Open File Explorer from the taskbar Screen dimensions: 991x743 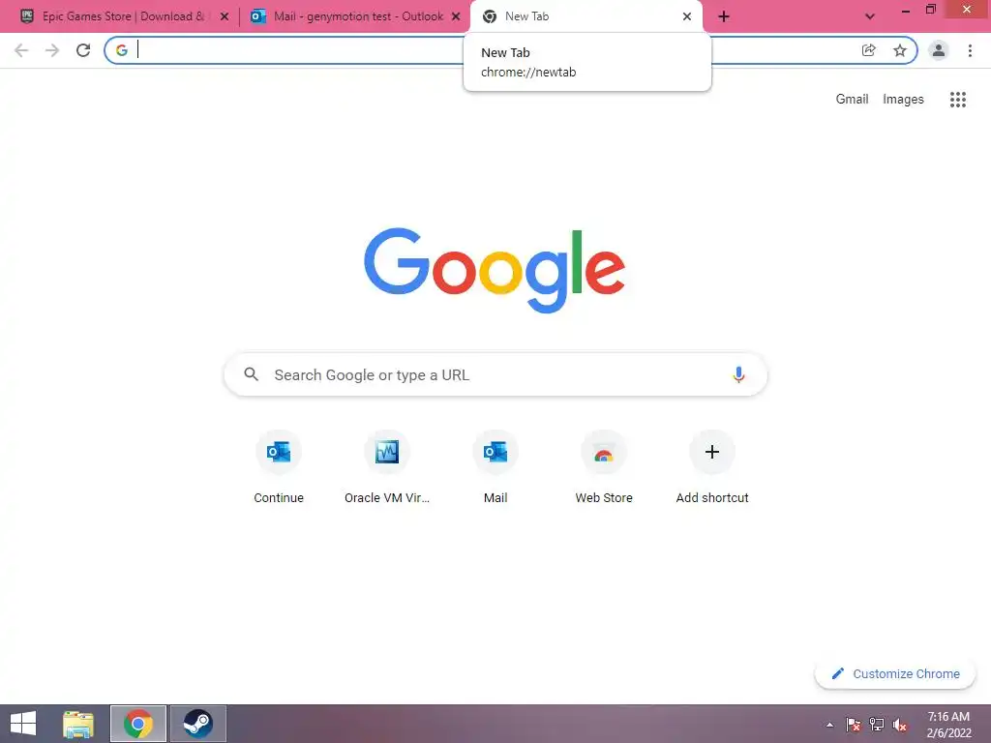click(x=78, y=724)
